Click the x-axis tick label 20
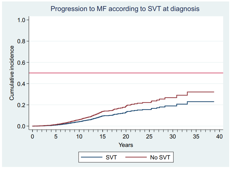 coord(126,137)
